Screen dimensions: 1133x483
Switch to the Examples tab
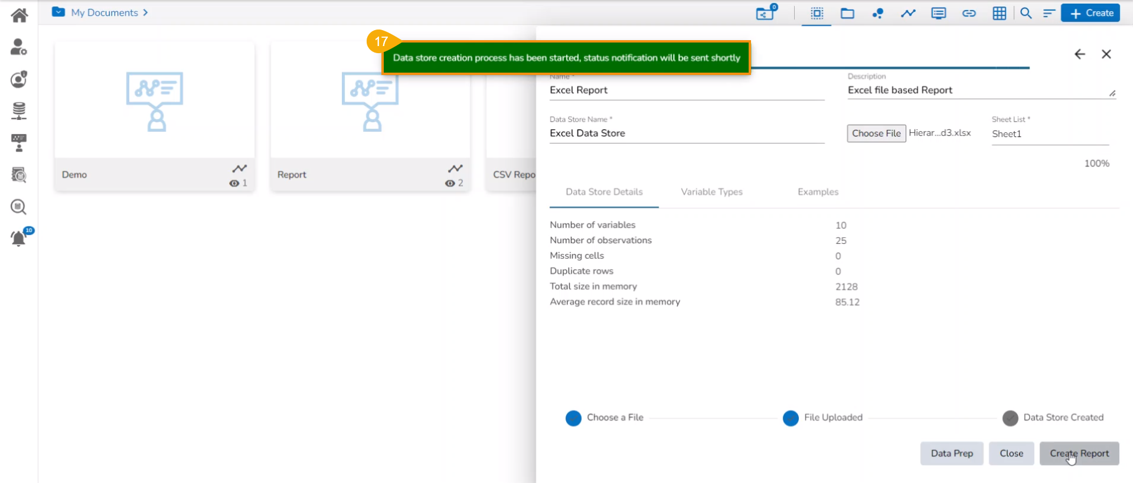(x=818, y=192)
